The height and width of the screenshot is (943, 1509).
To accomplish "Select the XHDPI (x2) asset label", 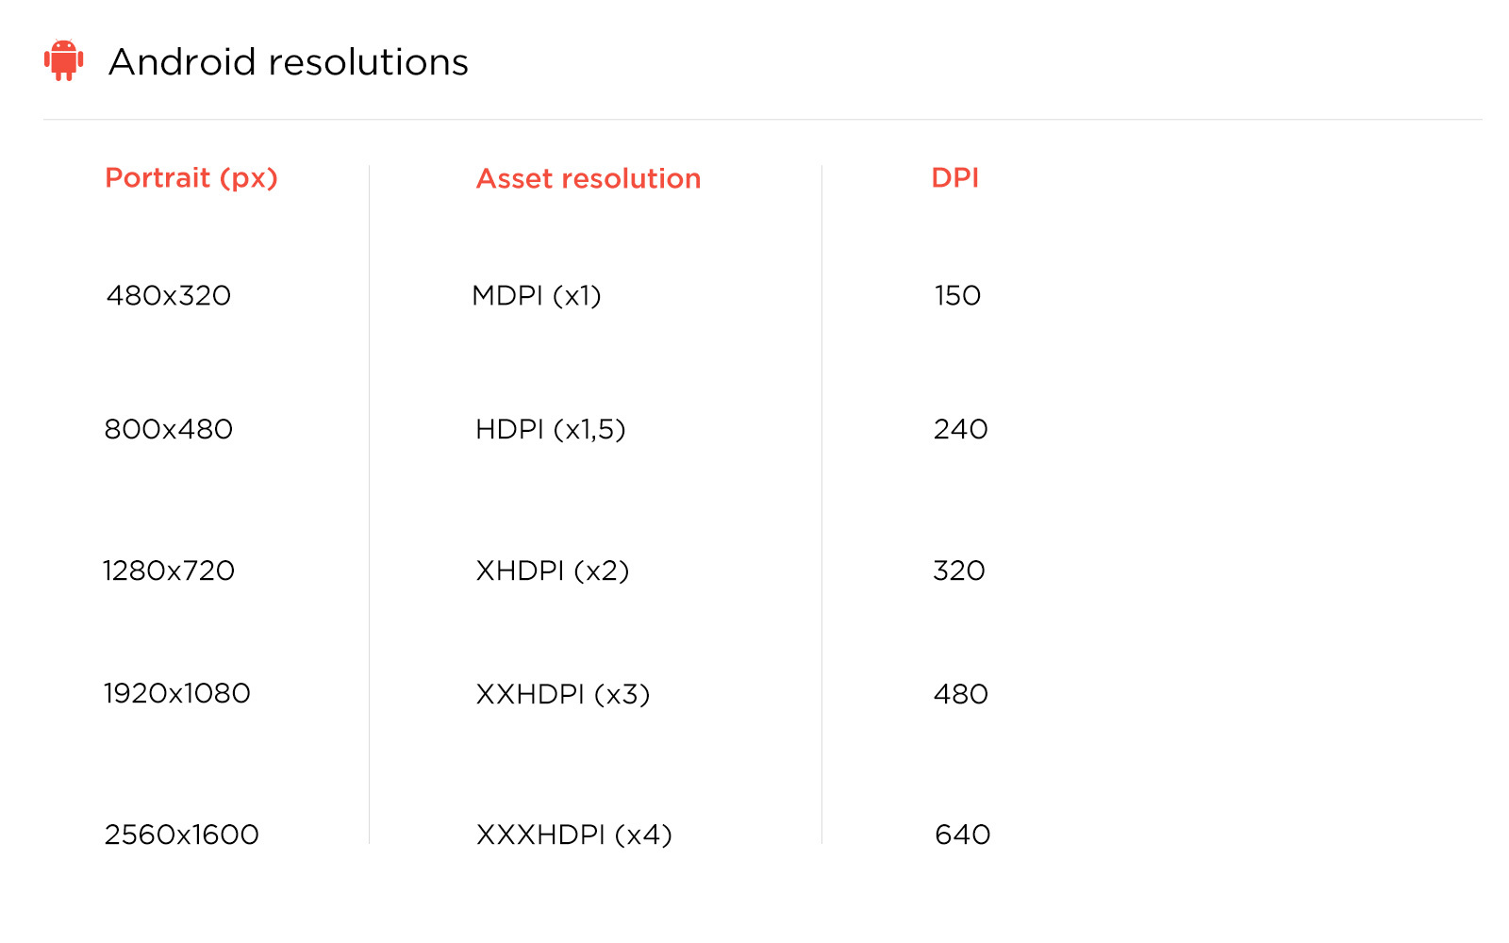I will click(x=553, y=571).
